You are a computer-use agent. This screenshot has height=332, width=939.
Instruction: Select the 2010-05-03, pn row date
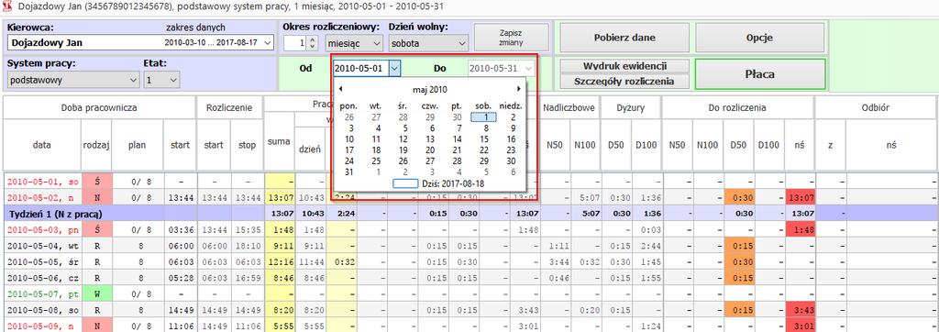42,229
